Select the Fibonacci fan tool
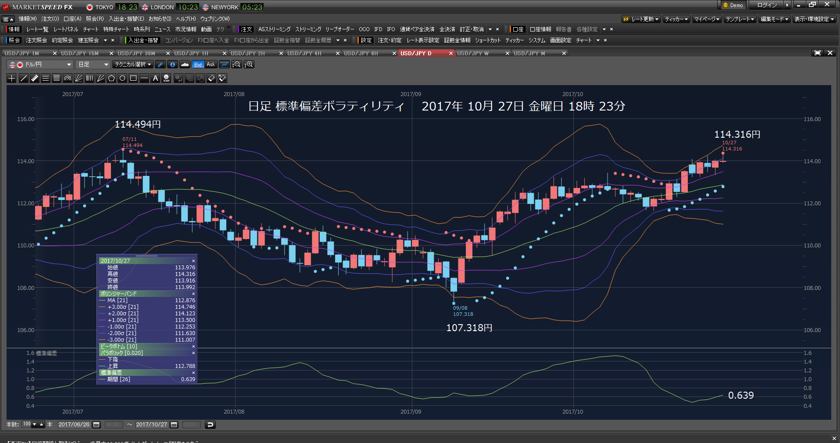840x443 pixels. [x=78, y=78]
